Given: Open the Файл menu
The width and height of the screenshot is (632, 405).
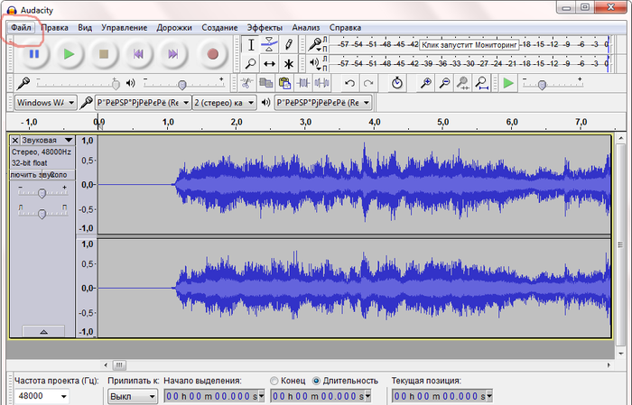Looking at the screenshot, I should (x=21, y=27).
